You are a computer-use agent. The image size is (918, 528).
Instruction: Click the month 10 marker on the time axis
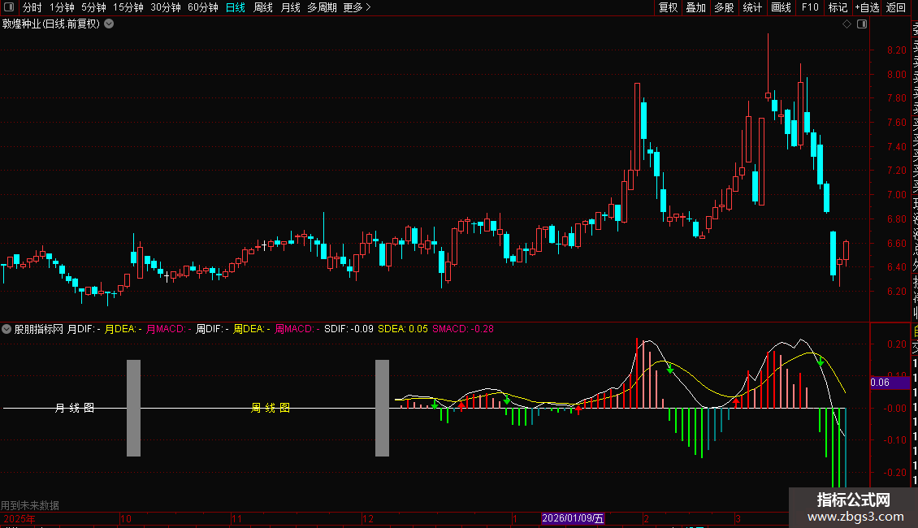tap(126, 518)
